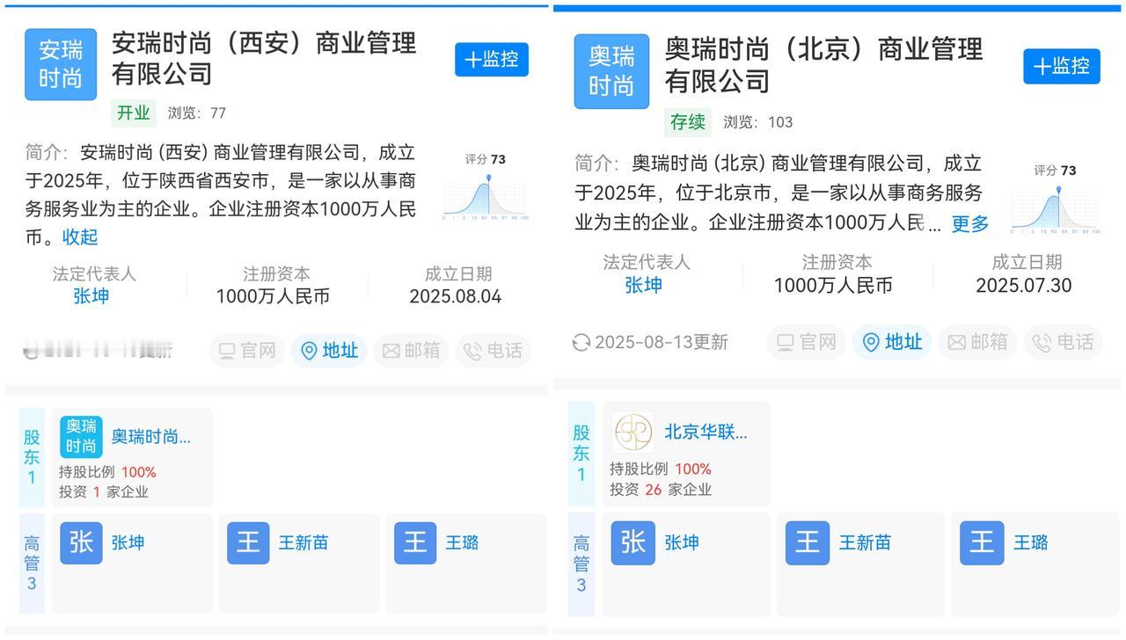Click 王 avatar beside 王新苗 in Xi'an panel
The width and height of the screenshot is (1126, 640).
(248, 542)
